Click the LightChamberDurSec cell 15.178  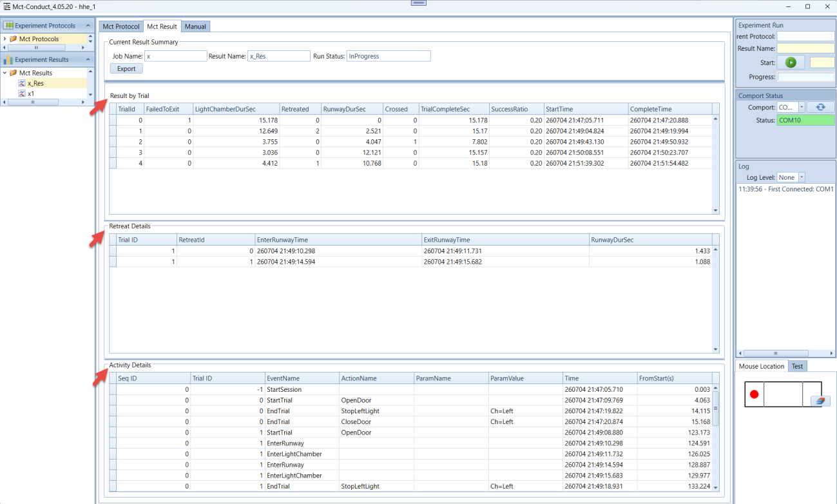point(236,121)
